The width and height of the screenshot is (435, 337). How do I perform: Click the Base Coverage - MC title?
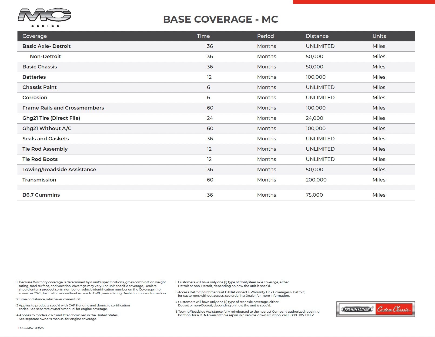tap(220, 19)
